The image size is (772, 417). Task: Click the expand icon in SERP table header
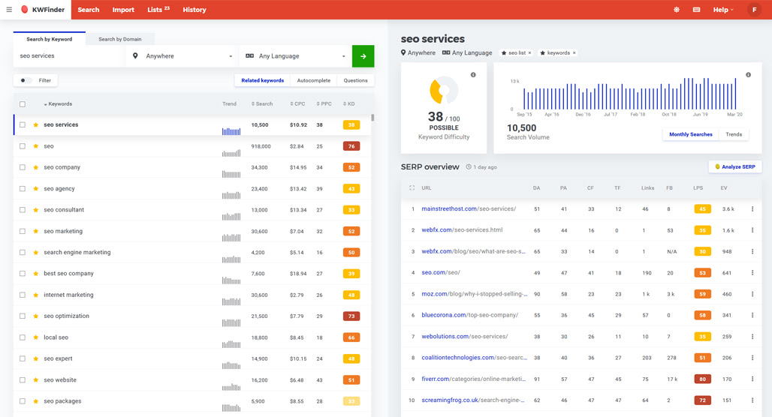[x=412, y=187]
